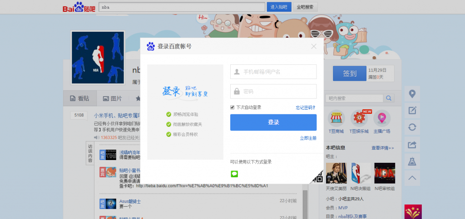Open the Asus龍骑士 username link

[130, 201]
